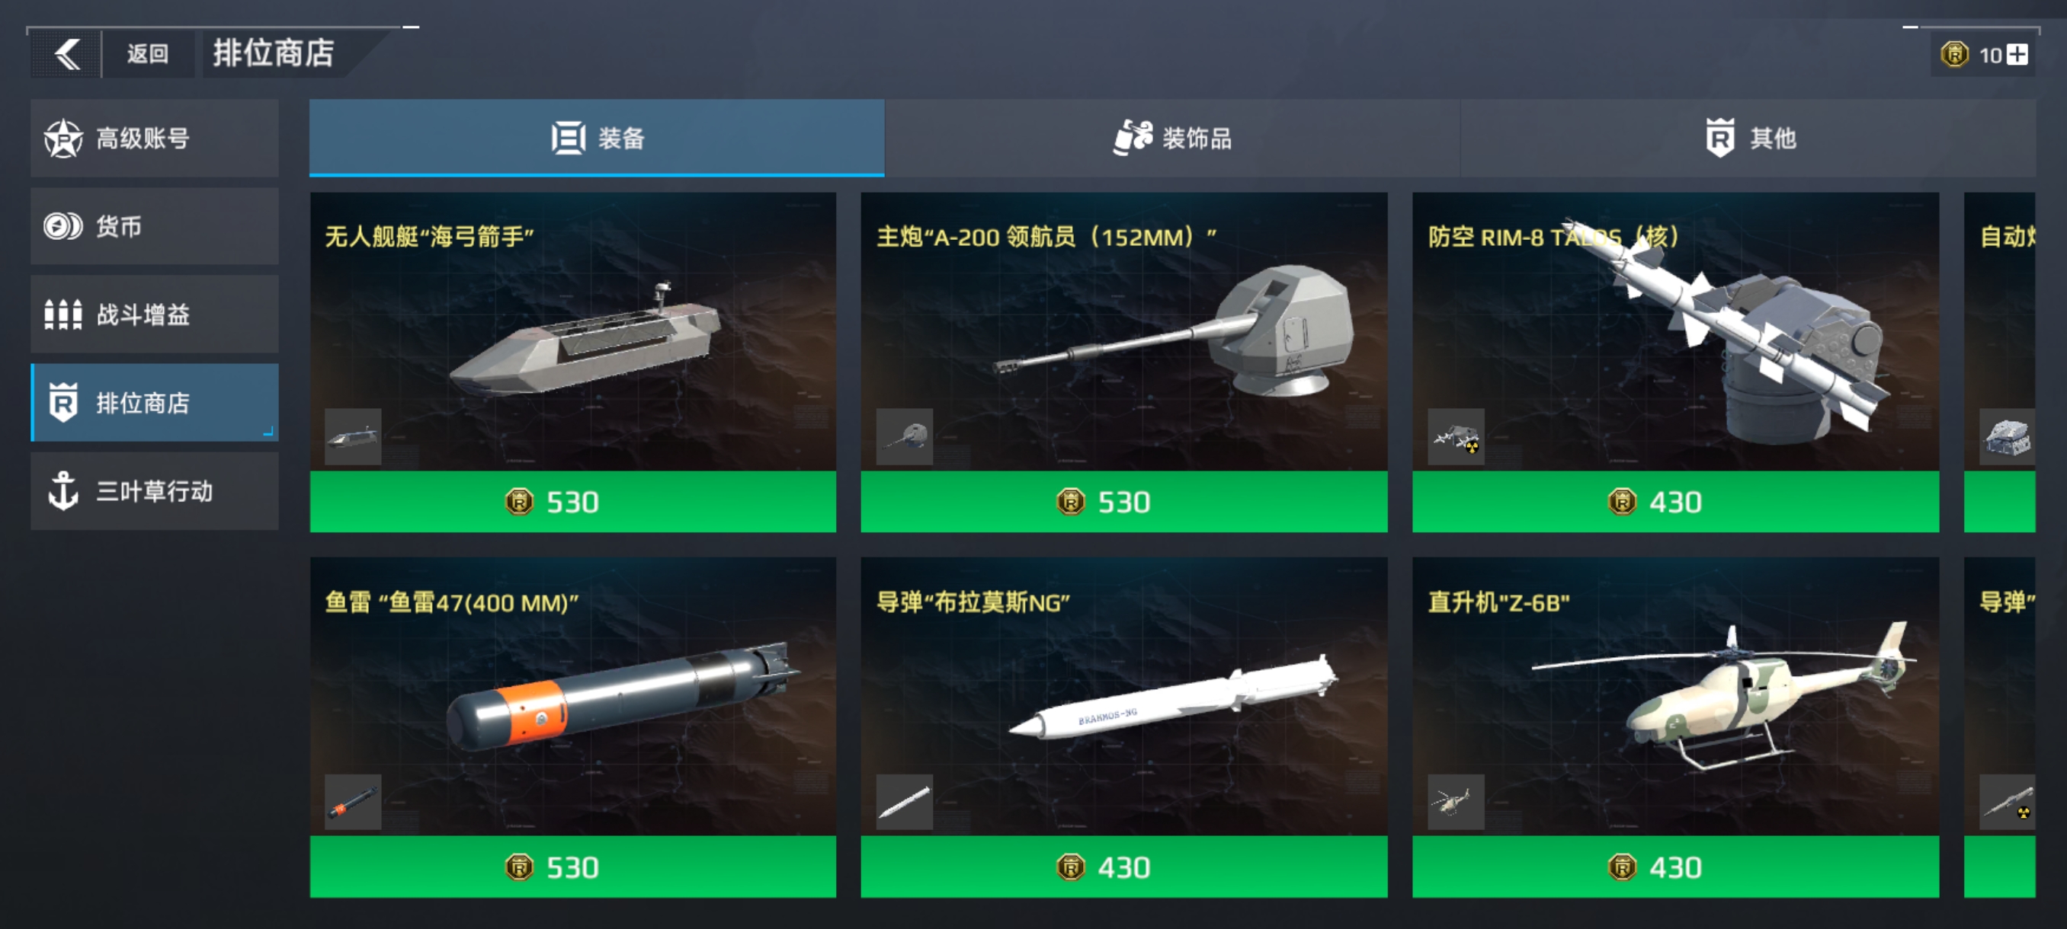Open the 三叶草行动 sidebar section
The width and height of the screenshot is (2067, 929).
[155, 490]
